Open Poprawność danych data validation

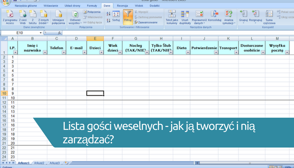199,17
